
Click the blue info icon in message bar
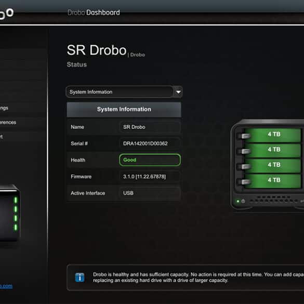[80, 277]
